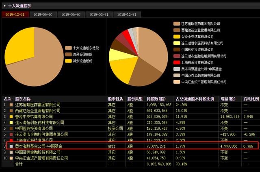Click the 合计 total row label
This screenshot has width=260, height=172.
(19, 164)
